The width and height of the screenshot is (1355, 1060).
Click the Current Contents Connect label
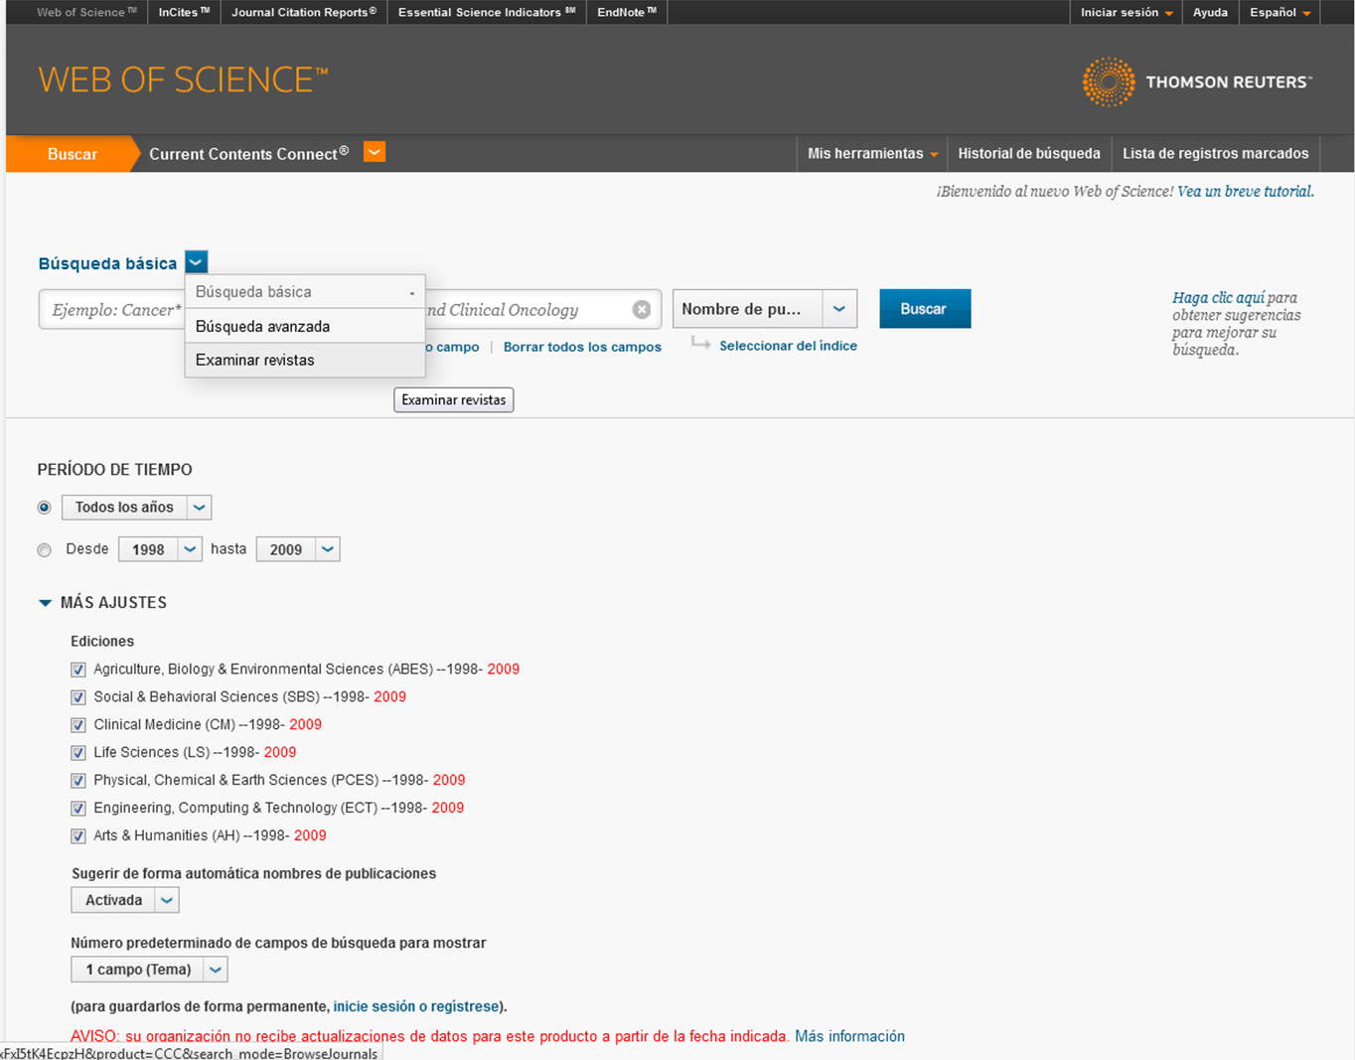pos(248,154)
